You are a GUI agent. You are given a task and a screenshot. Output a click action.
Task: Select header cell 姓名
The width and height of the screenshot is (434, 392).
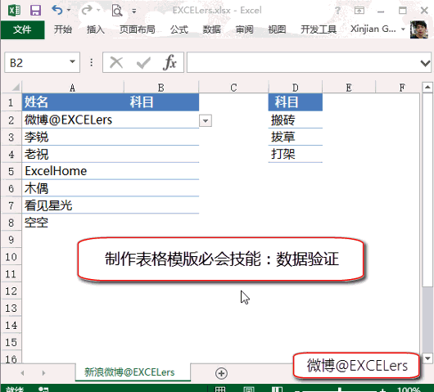point(73,102)
